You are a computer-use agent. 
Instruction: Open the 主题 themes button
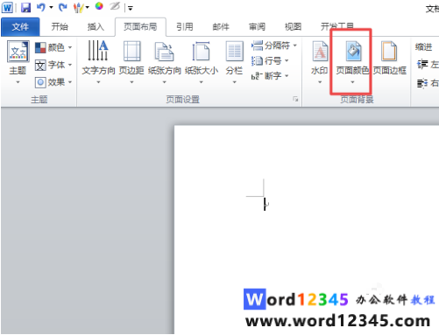(18, 62)
